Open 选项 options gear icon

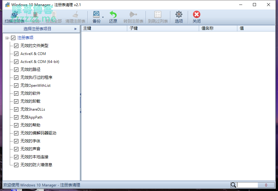pyautogui.click(x=179, y=14)
